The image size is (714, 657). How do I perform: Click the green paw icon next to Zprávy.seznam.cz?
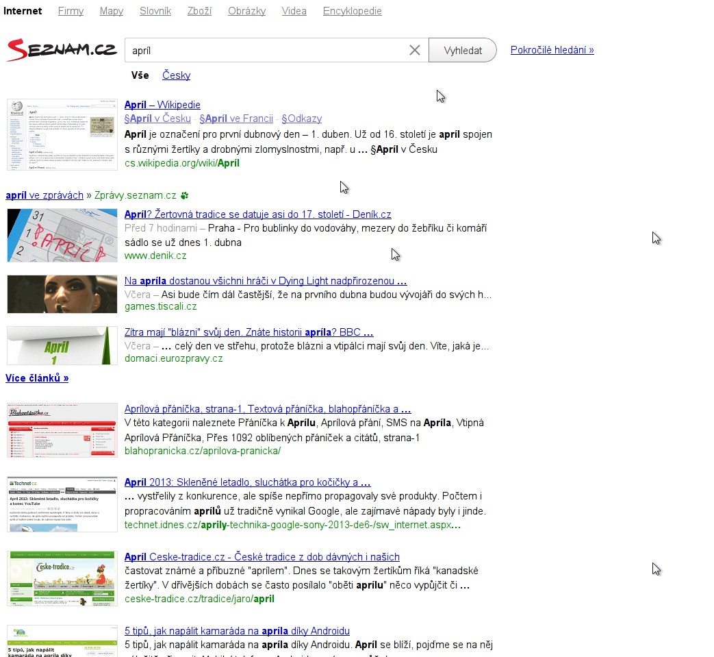[184, 195]
